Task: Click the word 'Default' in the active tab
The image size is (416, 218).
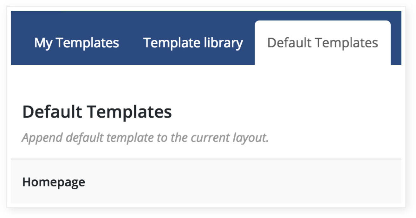Action: [x=289, y=43]
